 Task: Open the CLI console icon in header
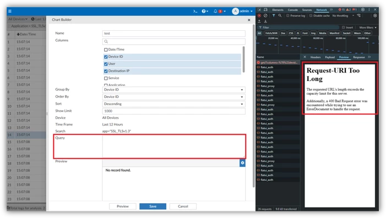tap(195, 12)
